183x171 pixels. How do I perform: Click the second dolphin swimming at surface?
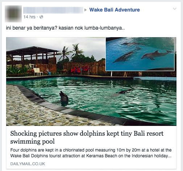124,92
